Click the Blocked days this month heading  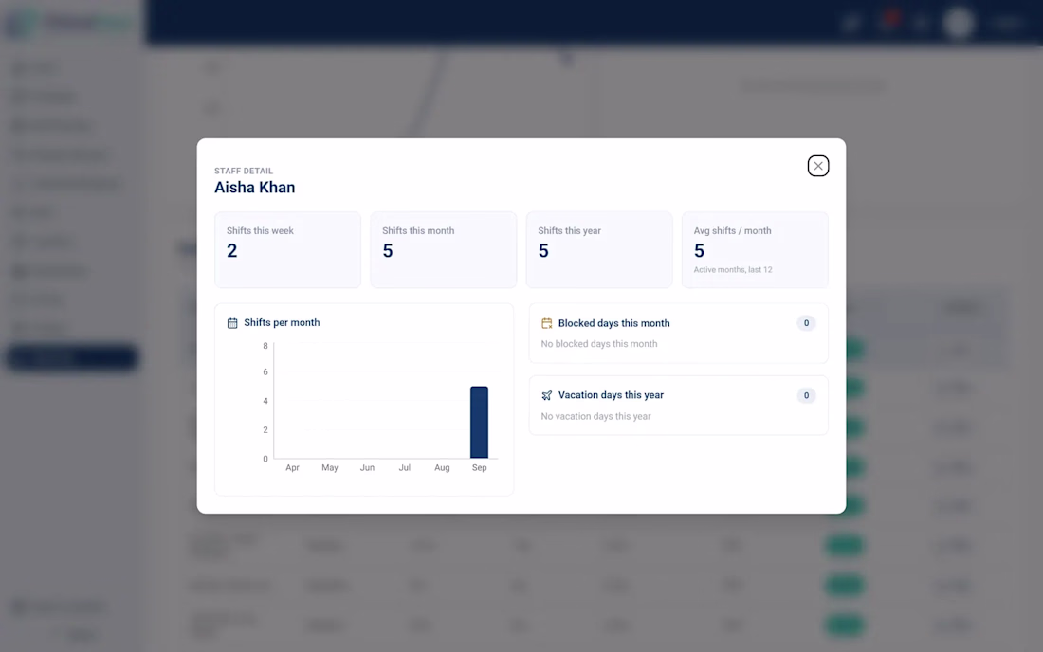pos(614,323)
